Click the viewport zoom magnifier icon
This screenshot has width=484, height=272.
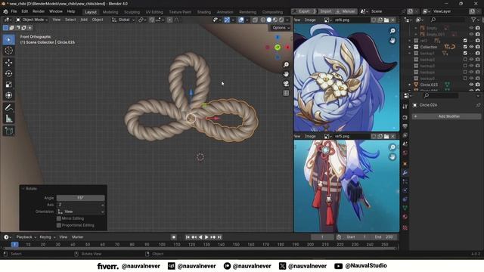286,65
